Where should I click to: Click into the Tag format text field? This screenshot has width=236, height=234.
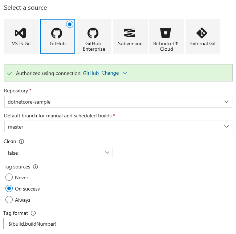click(58, 224)
